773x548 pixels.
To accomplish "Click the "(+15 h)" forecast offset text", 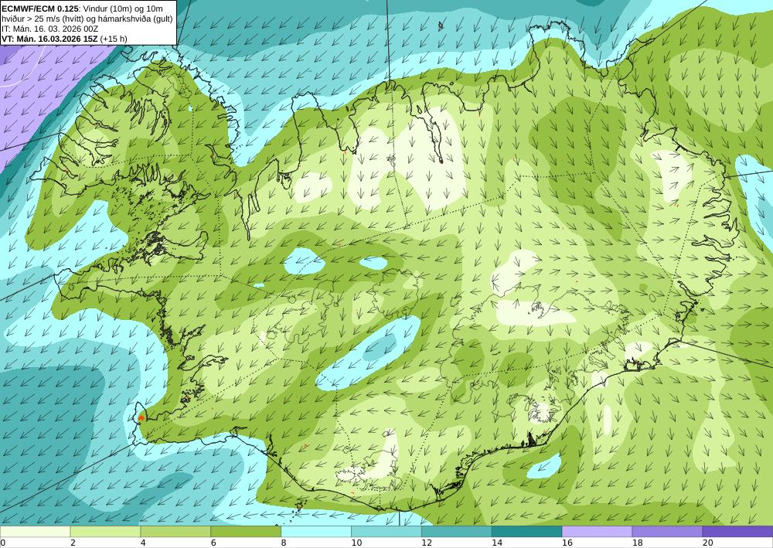I will (113, 39).
